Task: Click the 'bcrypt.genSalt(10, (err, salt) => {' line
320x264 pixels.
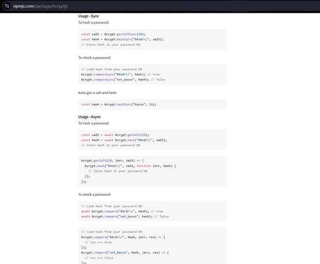Action: coord(112,161)
